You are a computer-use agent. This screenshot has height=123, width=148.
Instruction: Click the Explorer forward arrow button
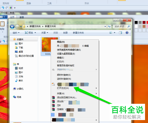point(17,27)
